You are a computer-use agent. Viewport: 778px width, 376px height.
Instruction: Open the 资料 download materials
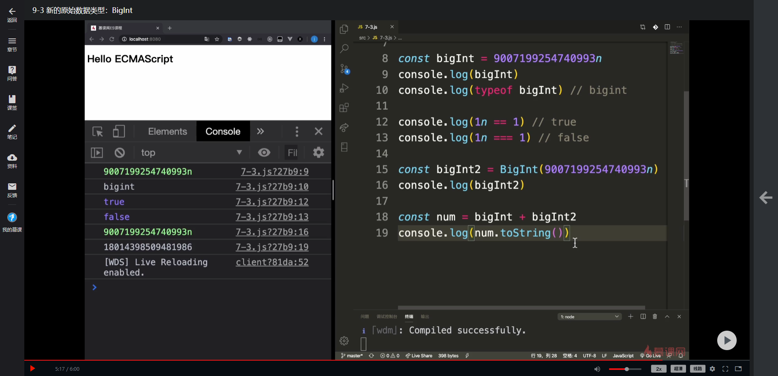pos(12,161)
